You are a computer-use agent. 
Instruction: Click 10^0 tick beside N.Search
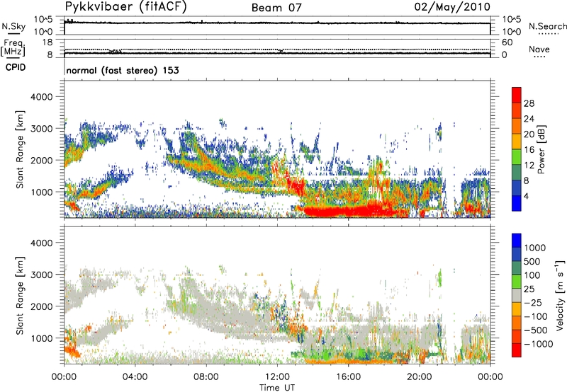pos(511,31)
